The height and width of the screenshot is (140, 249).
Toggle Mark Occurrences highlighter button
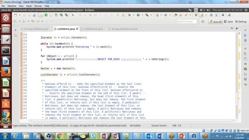[x=201, y=15]
